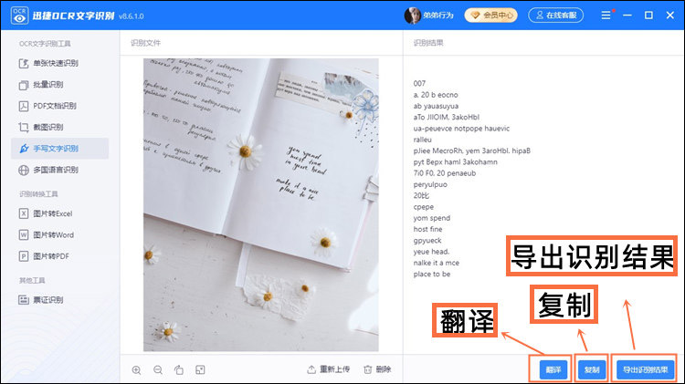Click the notebook preview image
This screenshot has height=384, width=685.
261,204
